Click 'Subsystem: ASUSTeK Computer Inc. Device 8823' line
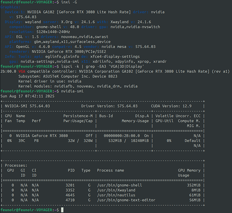The image size is (232, 213). [68, 76]
